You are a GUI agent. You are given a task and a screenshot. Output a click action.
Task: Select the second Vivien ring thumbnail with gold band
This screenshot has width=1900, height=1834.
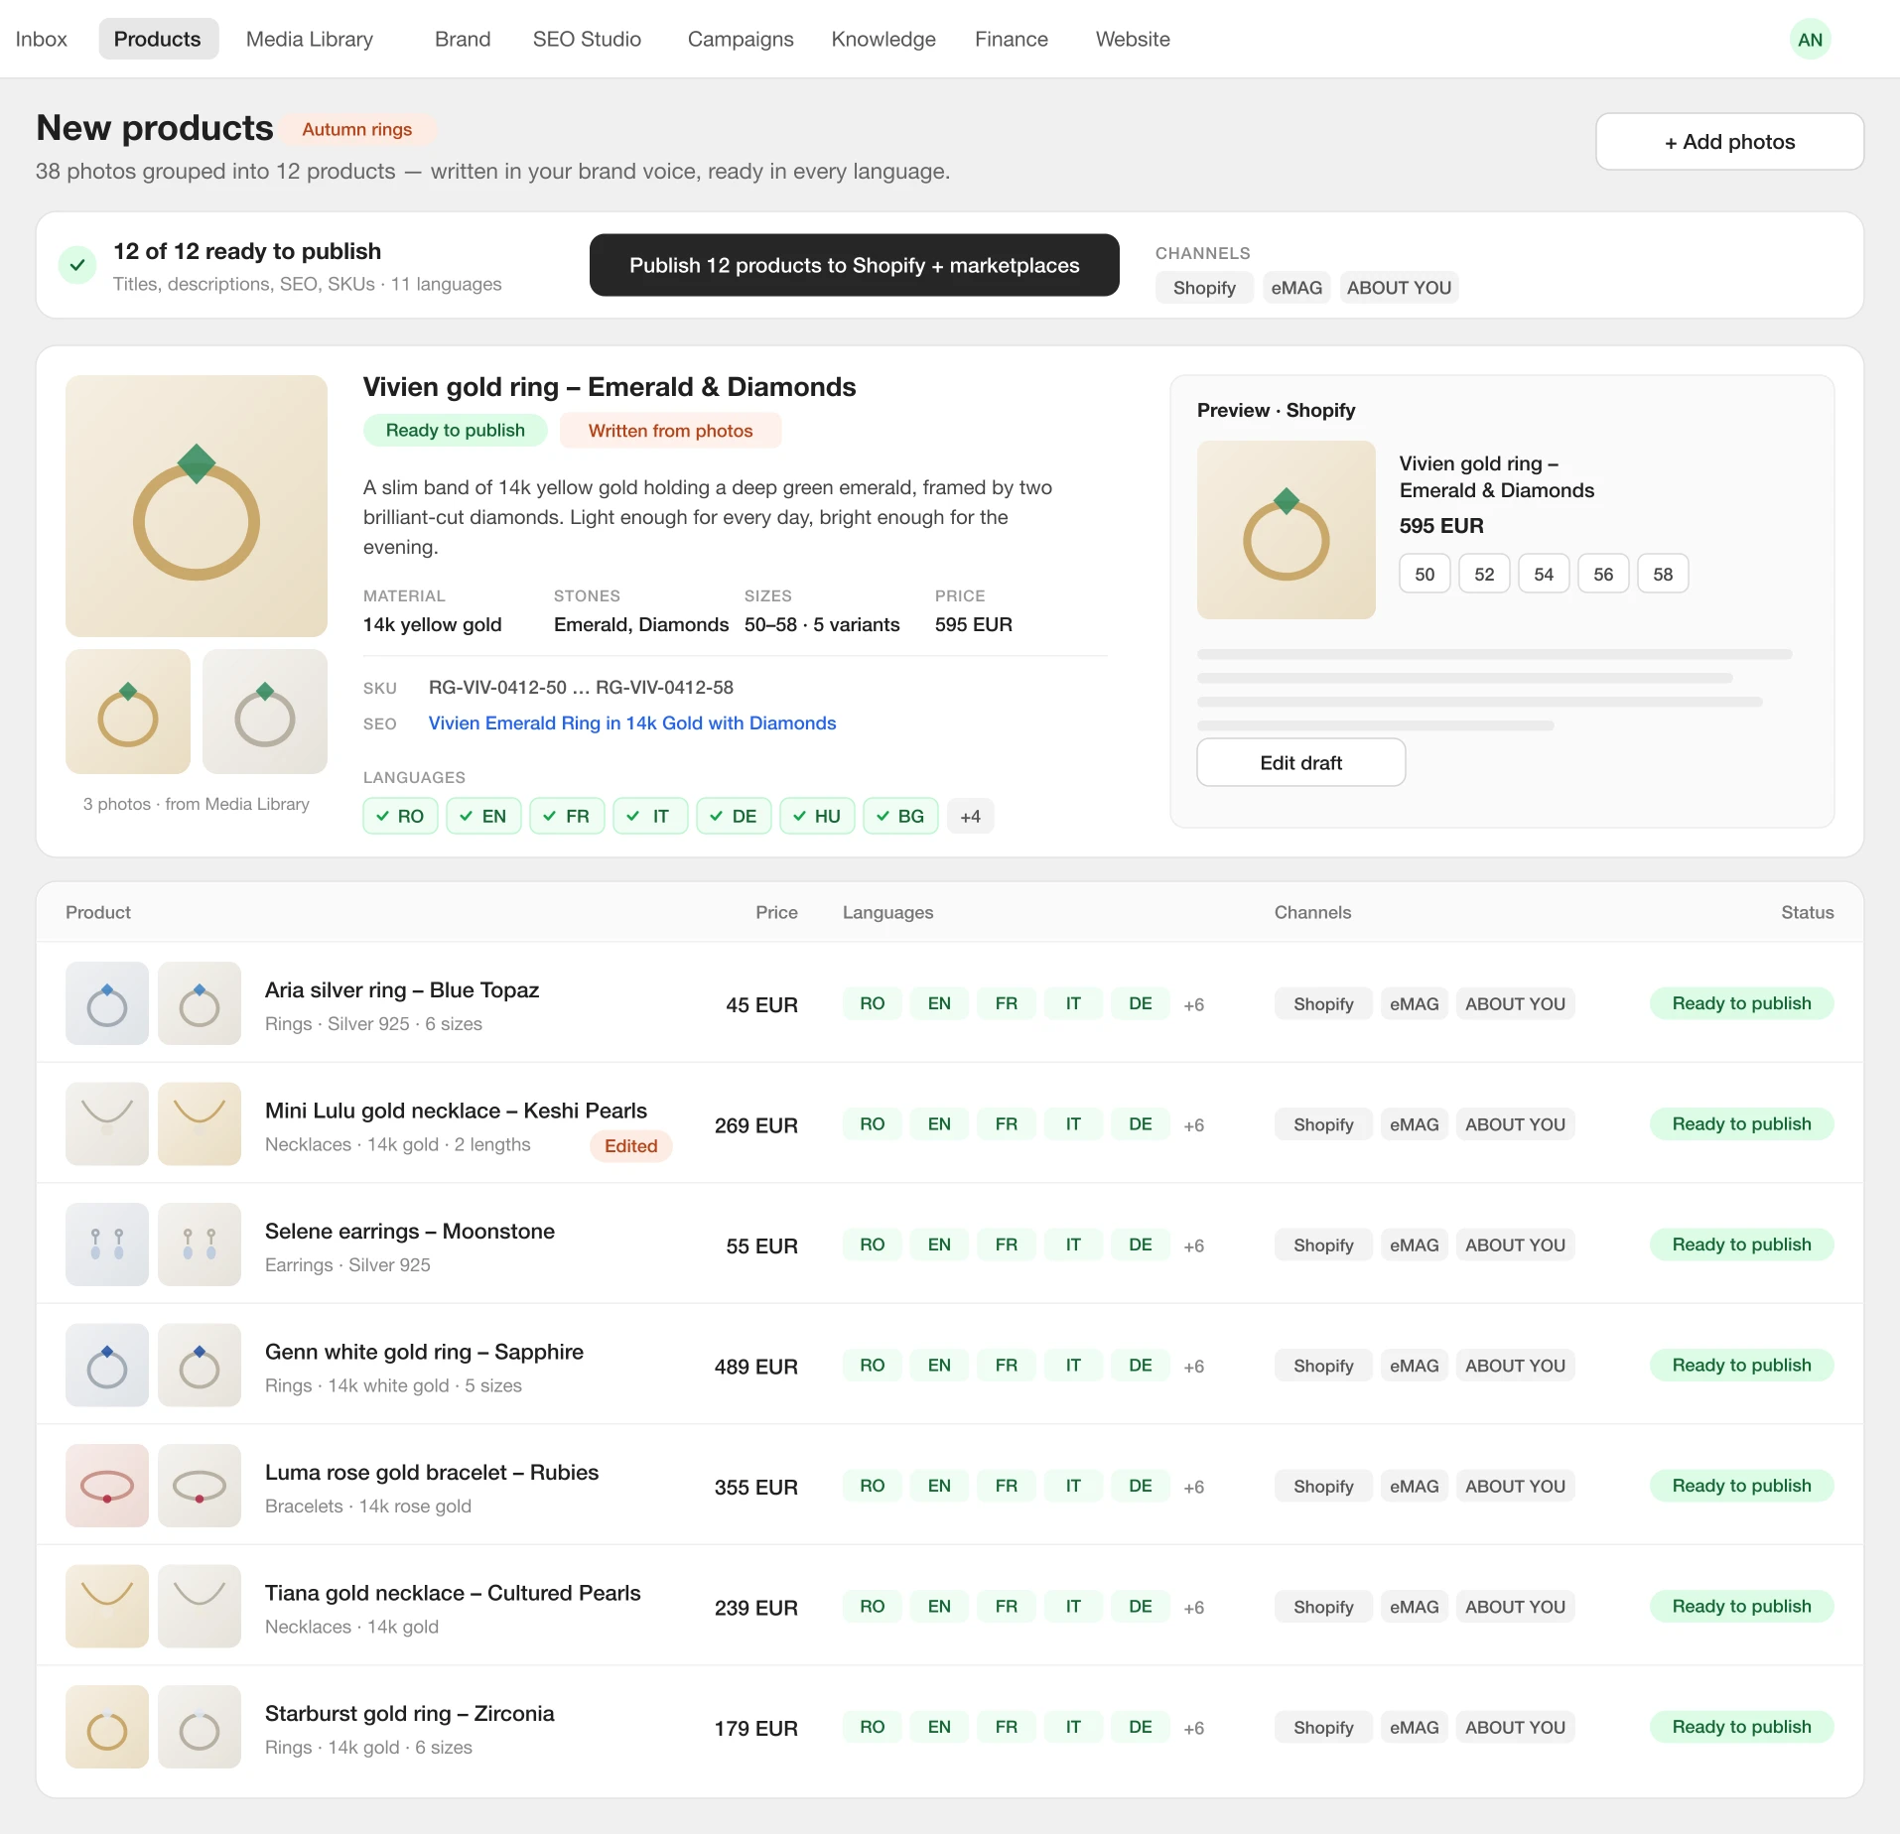pyautogui.click(x=128, y=712)
